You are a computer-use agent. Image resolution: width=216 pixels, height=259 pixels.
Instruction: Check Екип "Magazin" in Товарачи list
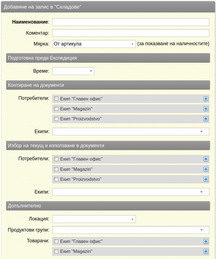[56, 252]
